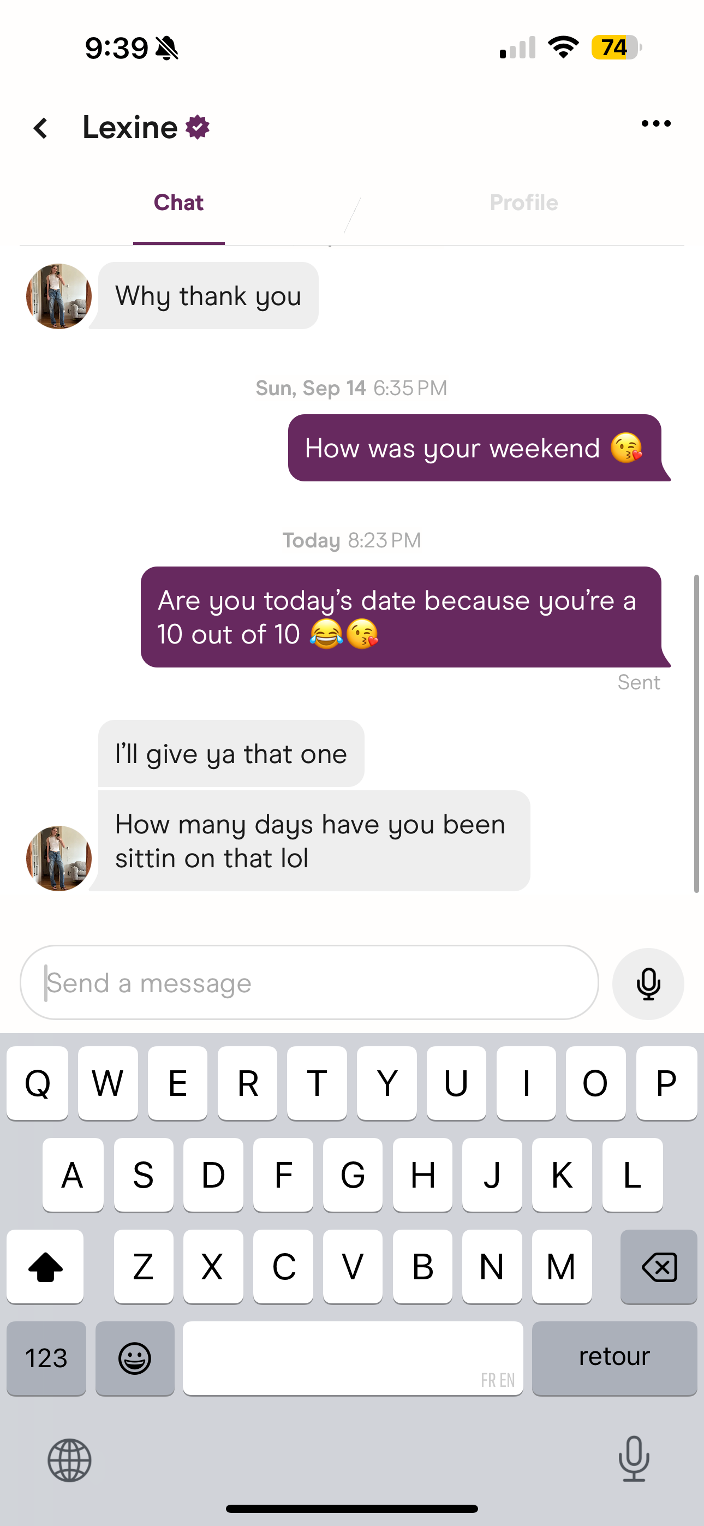Click the chat scrollbar on the right edge

pos(697,734)
